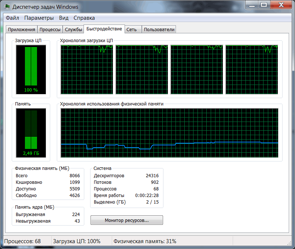This screenshot has height=249, width=295.
Task: Click status bar text Загрузка ЦП: 100%
Action: [x=77, y=241]
